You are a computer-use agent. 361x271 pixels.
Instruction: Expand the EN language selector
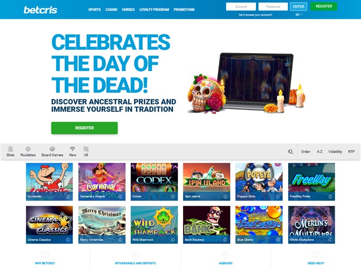click(x=299, y=14)
